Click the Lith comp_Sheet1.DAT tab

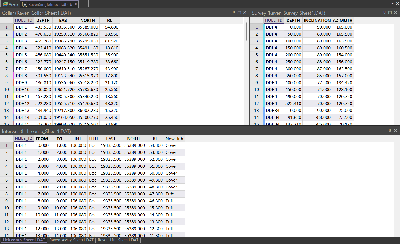coord(24,240)
